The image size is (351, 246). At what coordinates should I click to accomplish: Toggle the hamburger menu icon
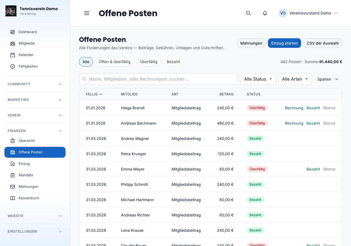point(87,13)
